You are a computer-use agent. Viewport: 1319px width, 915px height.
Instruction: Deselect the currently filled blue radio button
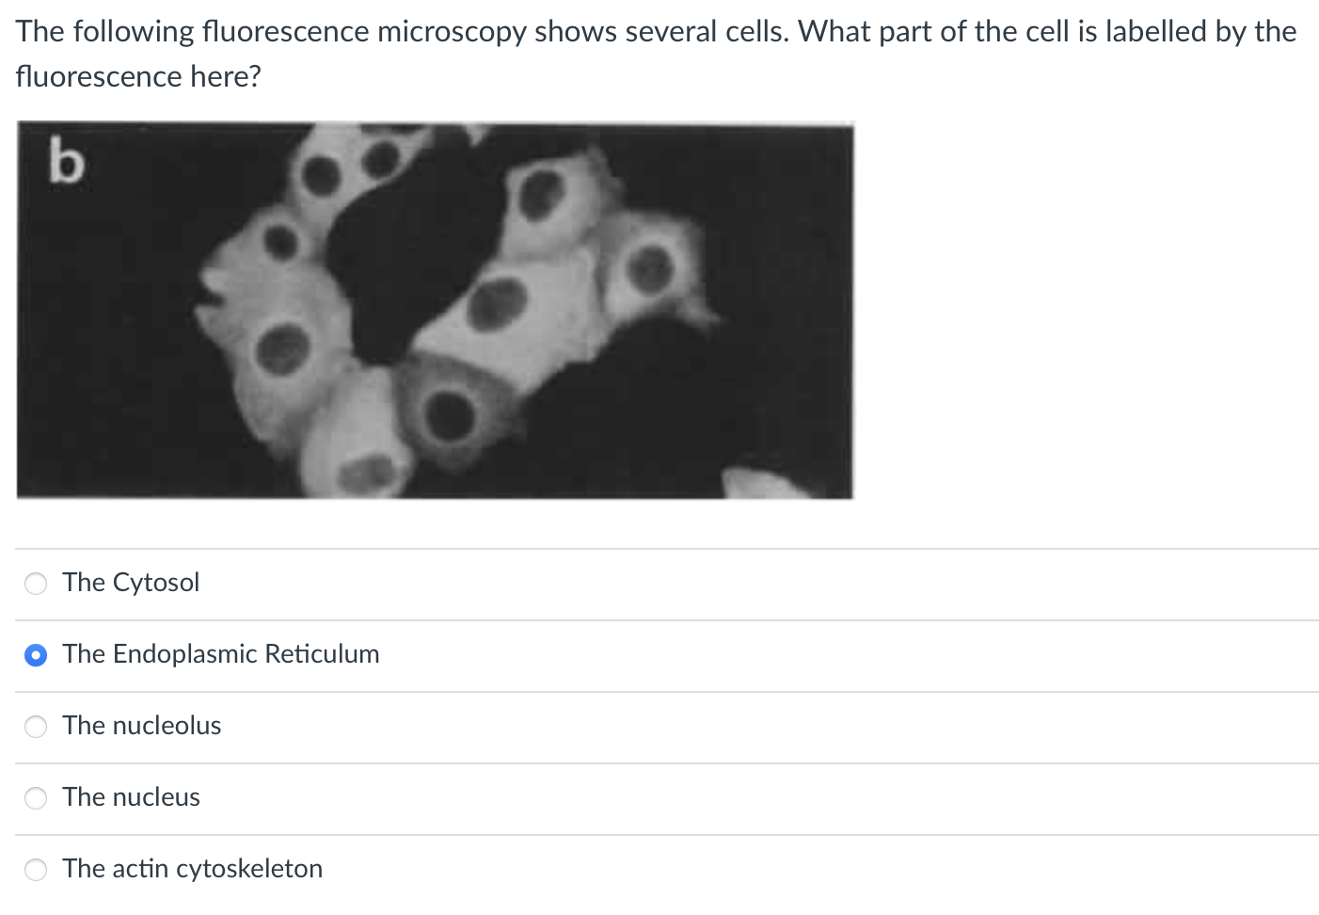point(36,655)
